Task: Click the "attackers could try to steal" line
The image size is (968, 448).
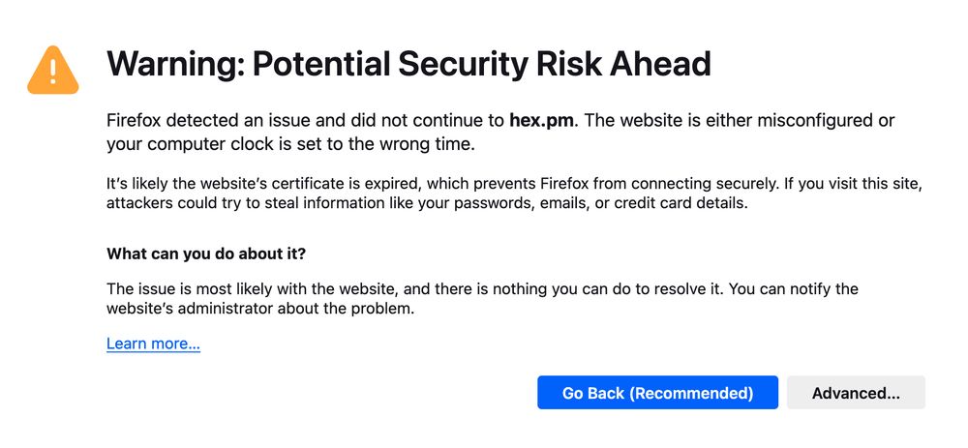Action: click(x=427, y=203)
